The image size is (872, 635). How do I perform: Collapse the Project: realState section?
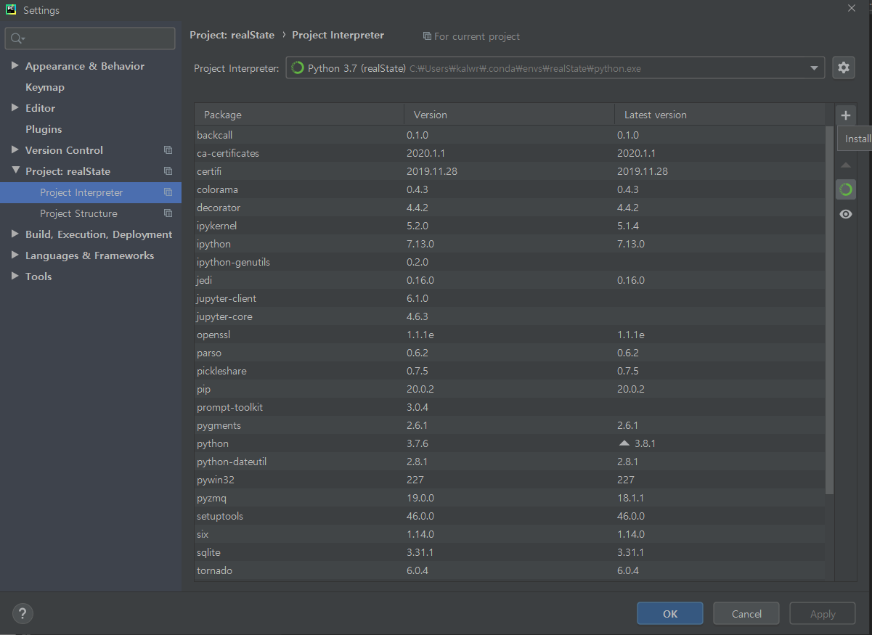(15, 171)
